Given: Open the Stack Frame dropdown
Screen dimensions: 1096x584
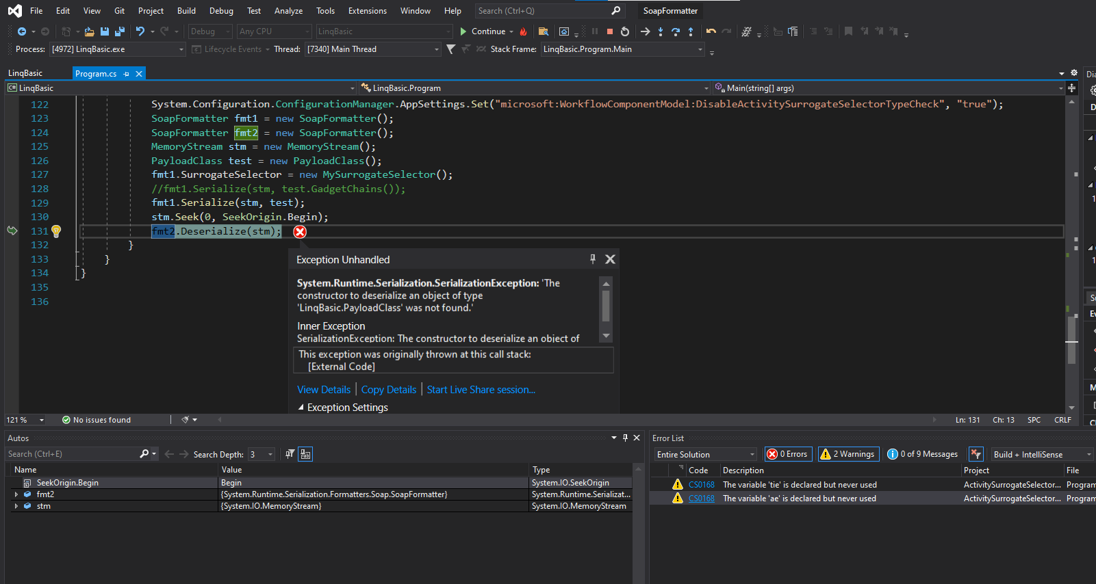Looking at the screenshot, I should pyautogui.click(x=623, y=49).
